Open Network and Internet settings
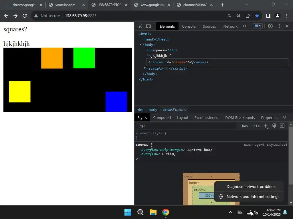The image size is (293, 219). click(x=249, y=196)
